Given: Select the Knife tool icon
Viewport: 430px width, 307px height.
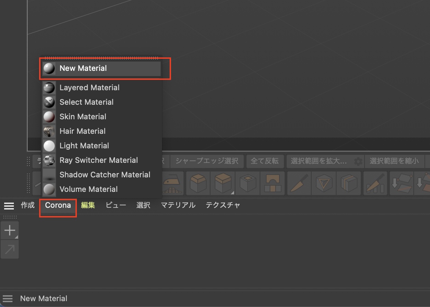Looking at the screenshot, I should pos(299,183).
